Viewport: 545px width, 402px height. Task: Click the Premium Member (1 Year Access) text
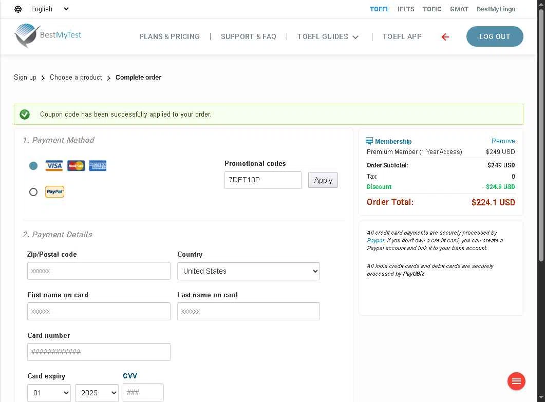click(x=415, y=152)
